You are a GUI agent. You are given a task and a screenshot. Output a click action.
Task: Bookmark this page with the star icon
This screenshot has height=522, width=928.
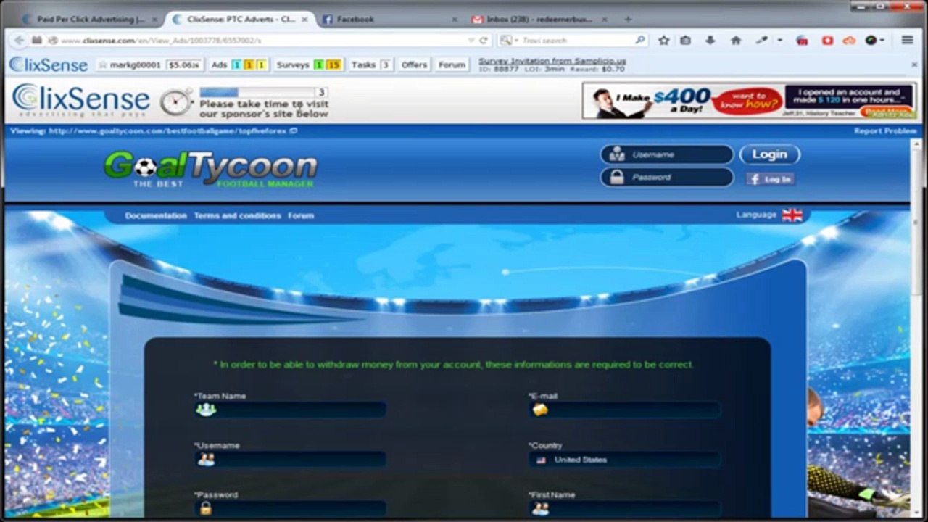(663, 41)
